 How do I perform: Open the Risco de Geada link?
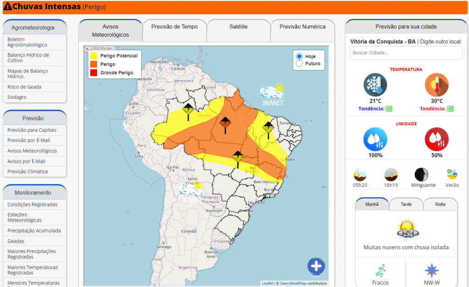(24, 87)
